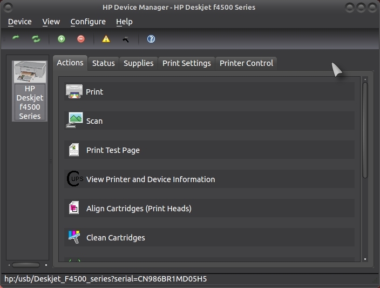This screenshot has width=380, height=288.
Task: Click the double-arrow refresh all icon
Action: 36,38
